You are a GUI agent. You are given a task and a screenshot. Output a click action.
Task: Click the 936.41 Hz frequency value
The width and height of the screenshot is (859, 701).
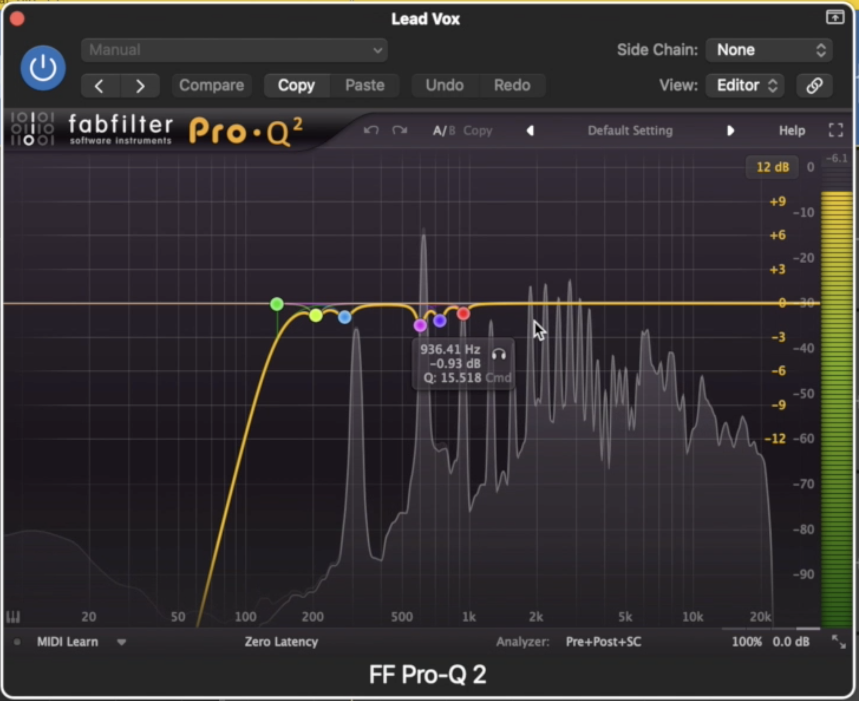click(x=450, y=349)
